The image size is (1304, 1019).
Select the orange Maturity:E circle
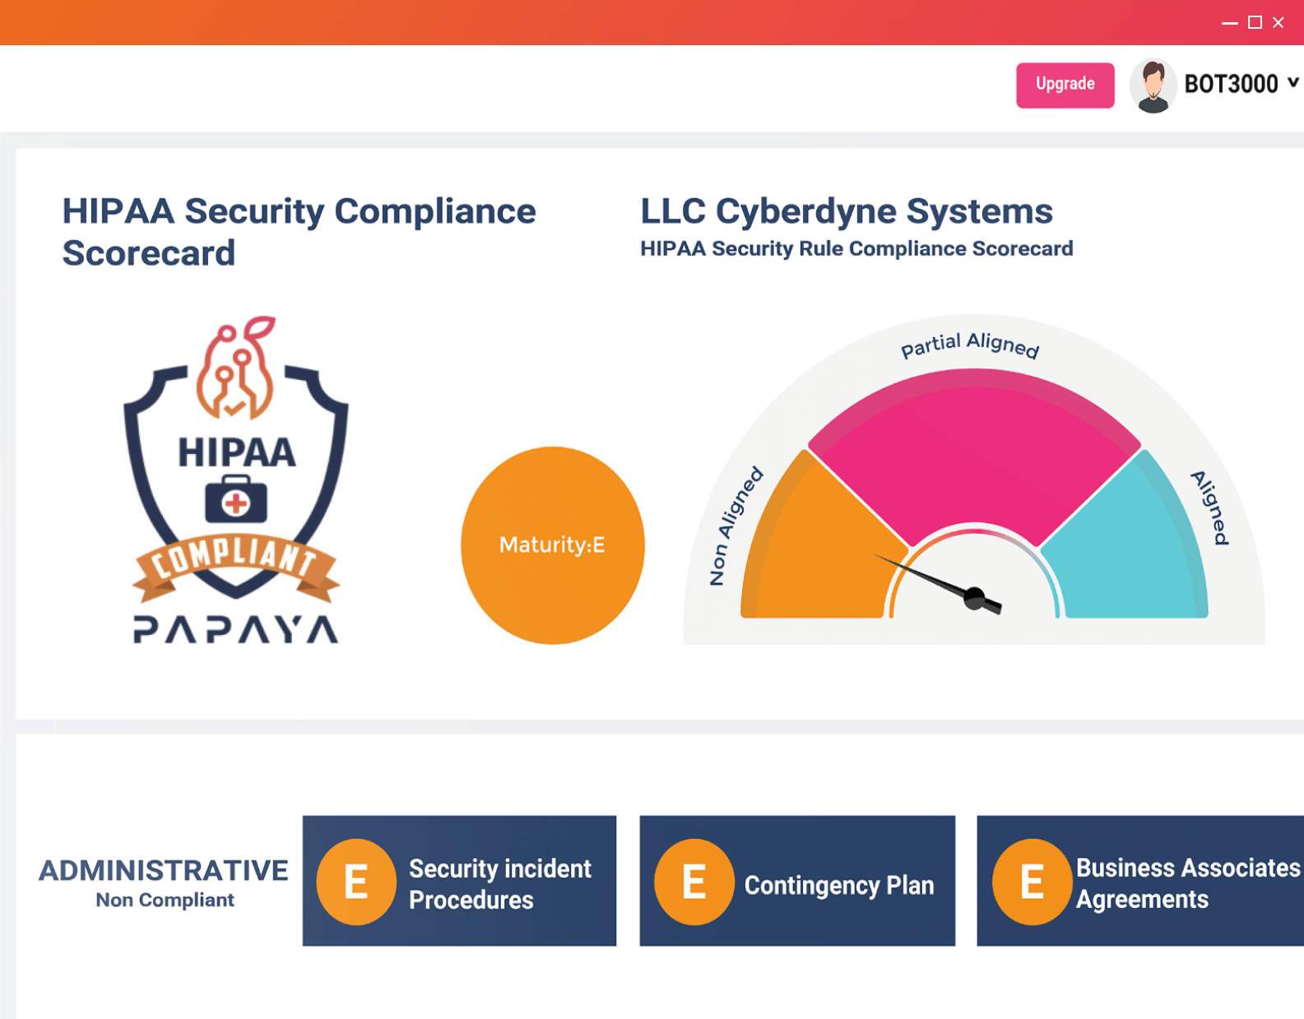point(553,545)
